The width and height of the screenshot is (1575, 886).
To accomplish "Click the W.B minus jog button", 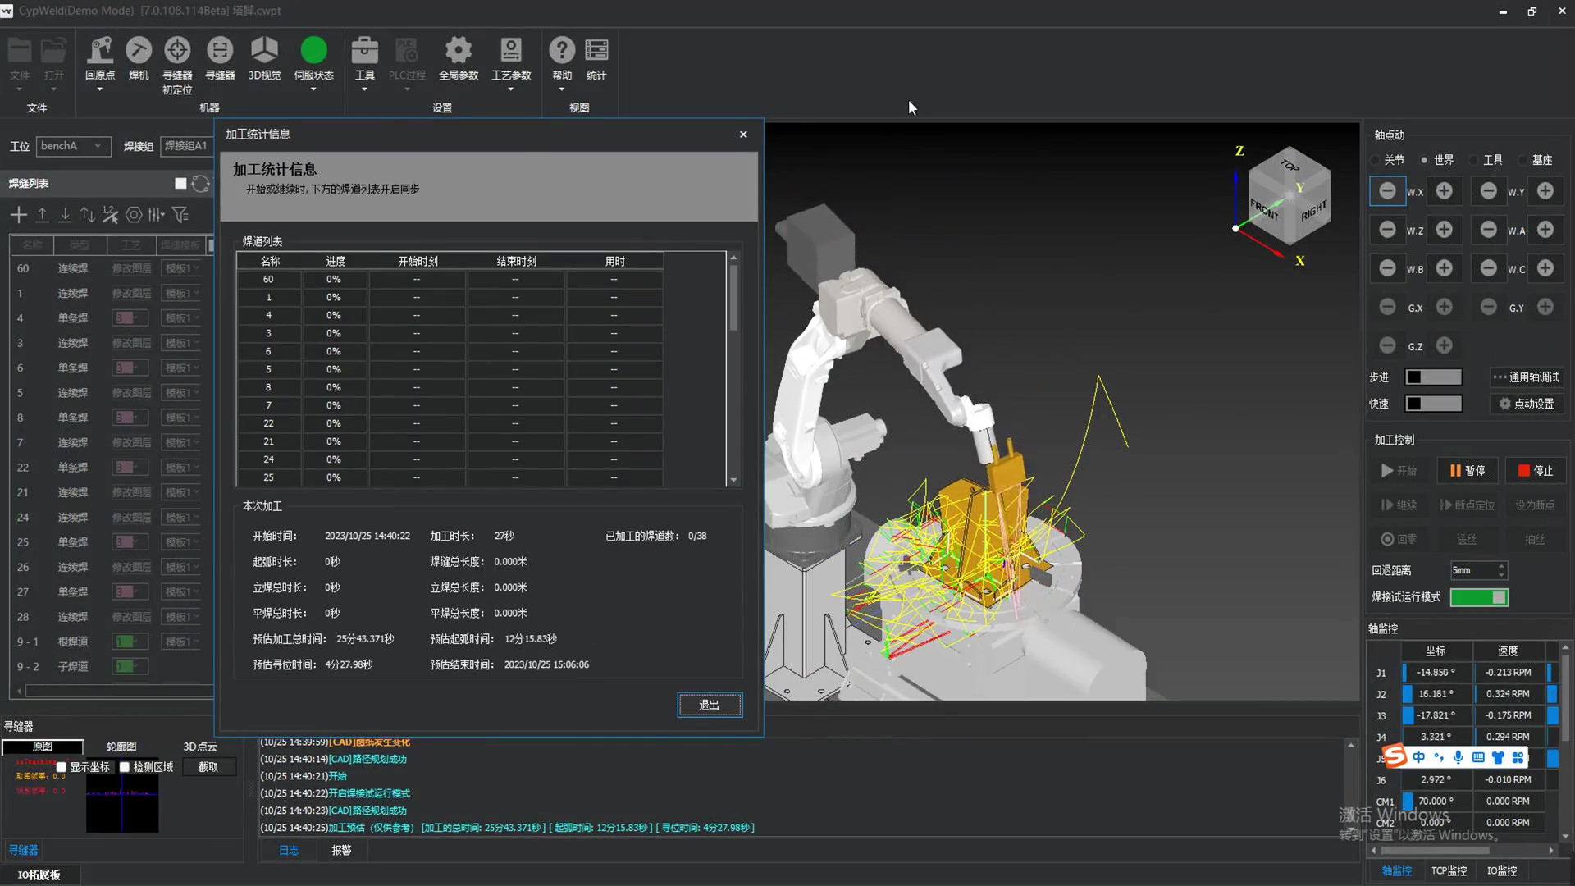I will 1387,268.
